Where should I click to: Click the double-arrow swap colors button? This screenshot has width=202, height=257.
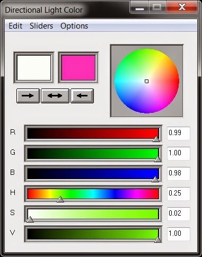click(x=55, y=96)
